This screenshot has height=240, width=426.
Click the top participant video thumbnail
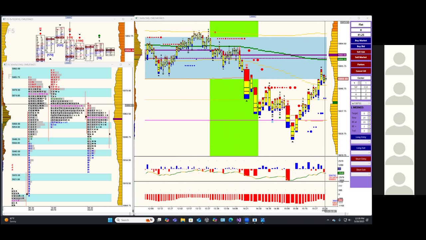399,60
